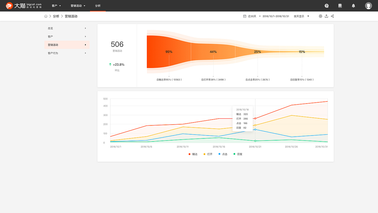The image size is (378, 213).
Task: Expand 总览 in the sidebar
Action: coord(67,28)
